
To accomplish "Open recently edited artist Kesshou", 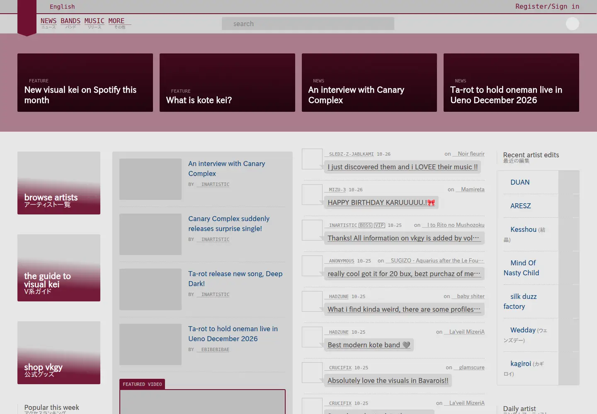I will [523, 229].
